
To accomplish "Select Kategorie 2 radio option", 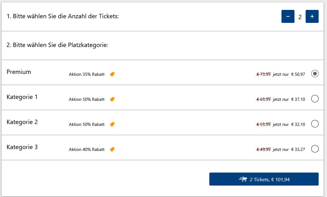I will point(315,124).
